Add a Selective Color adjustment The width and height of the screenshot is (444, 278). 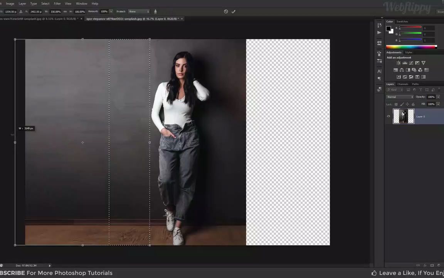click(417, 77)
